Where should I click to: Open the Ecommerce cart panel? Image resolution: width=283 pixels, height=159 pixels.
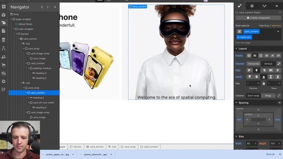pos(4,65)
